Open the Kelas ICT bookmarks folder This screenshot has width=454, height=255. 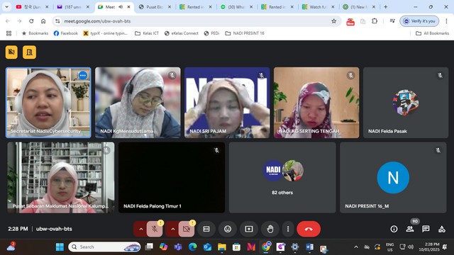coord(147,33)
